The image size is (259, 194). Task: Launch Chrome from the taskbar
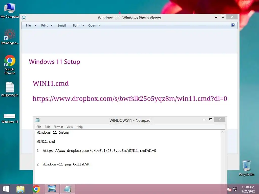[36, 189]
